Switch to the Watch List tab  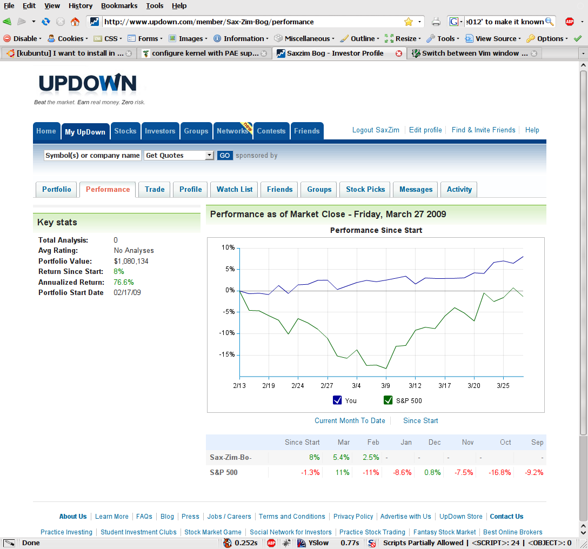click(x=235, y=190)
